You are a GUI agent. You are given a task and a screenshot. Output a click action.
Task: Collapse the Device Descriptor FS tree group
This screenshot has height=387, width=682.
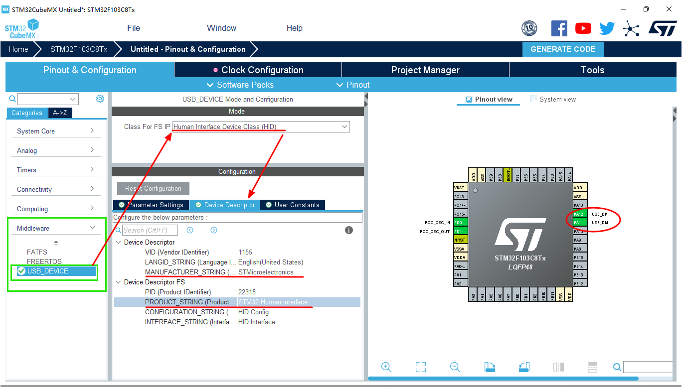coord(118,282)
